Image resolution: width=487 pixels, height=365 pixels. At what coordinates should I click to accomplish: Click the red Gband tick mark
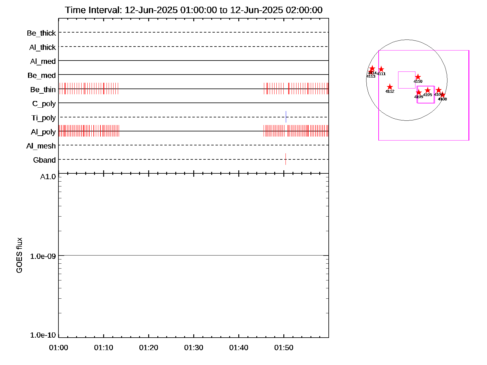coord(286,159)
